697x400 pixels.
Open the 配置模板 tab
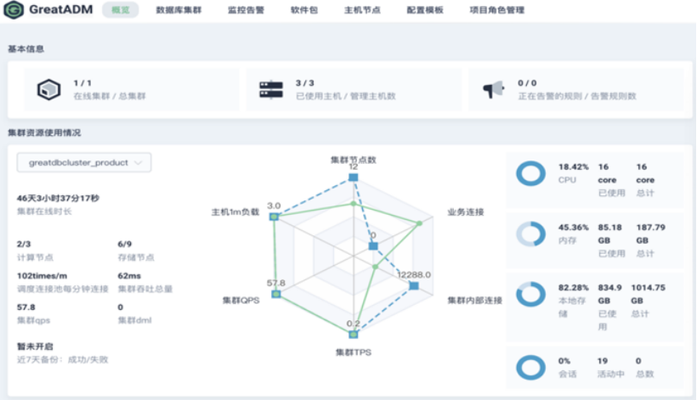(x=425, y=10)
